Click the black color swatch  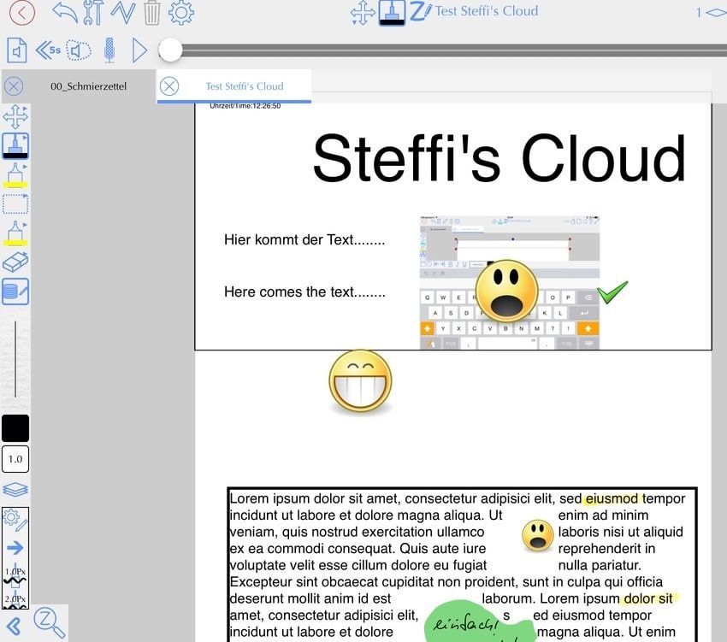click(15, 428)
